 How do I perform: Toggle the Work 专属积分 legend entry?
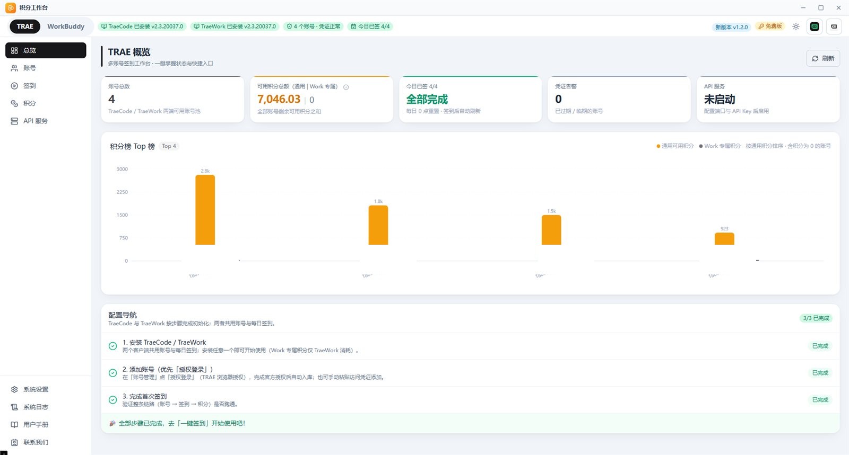[720, 146]
